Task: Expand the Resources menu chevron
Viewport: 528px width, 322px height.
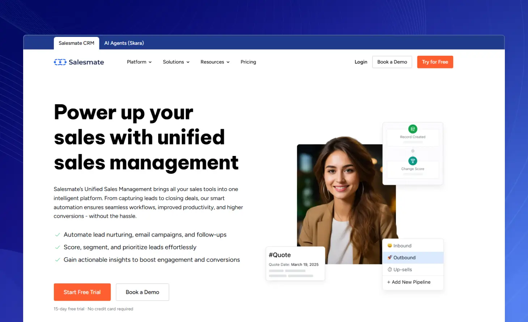Action: 228,62
